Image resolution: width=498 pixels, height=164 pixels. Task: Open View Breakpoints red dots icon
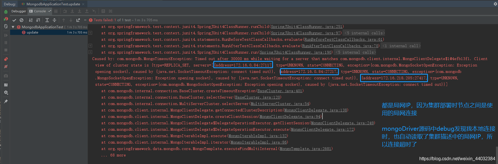click(x=6, y=59)
